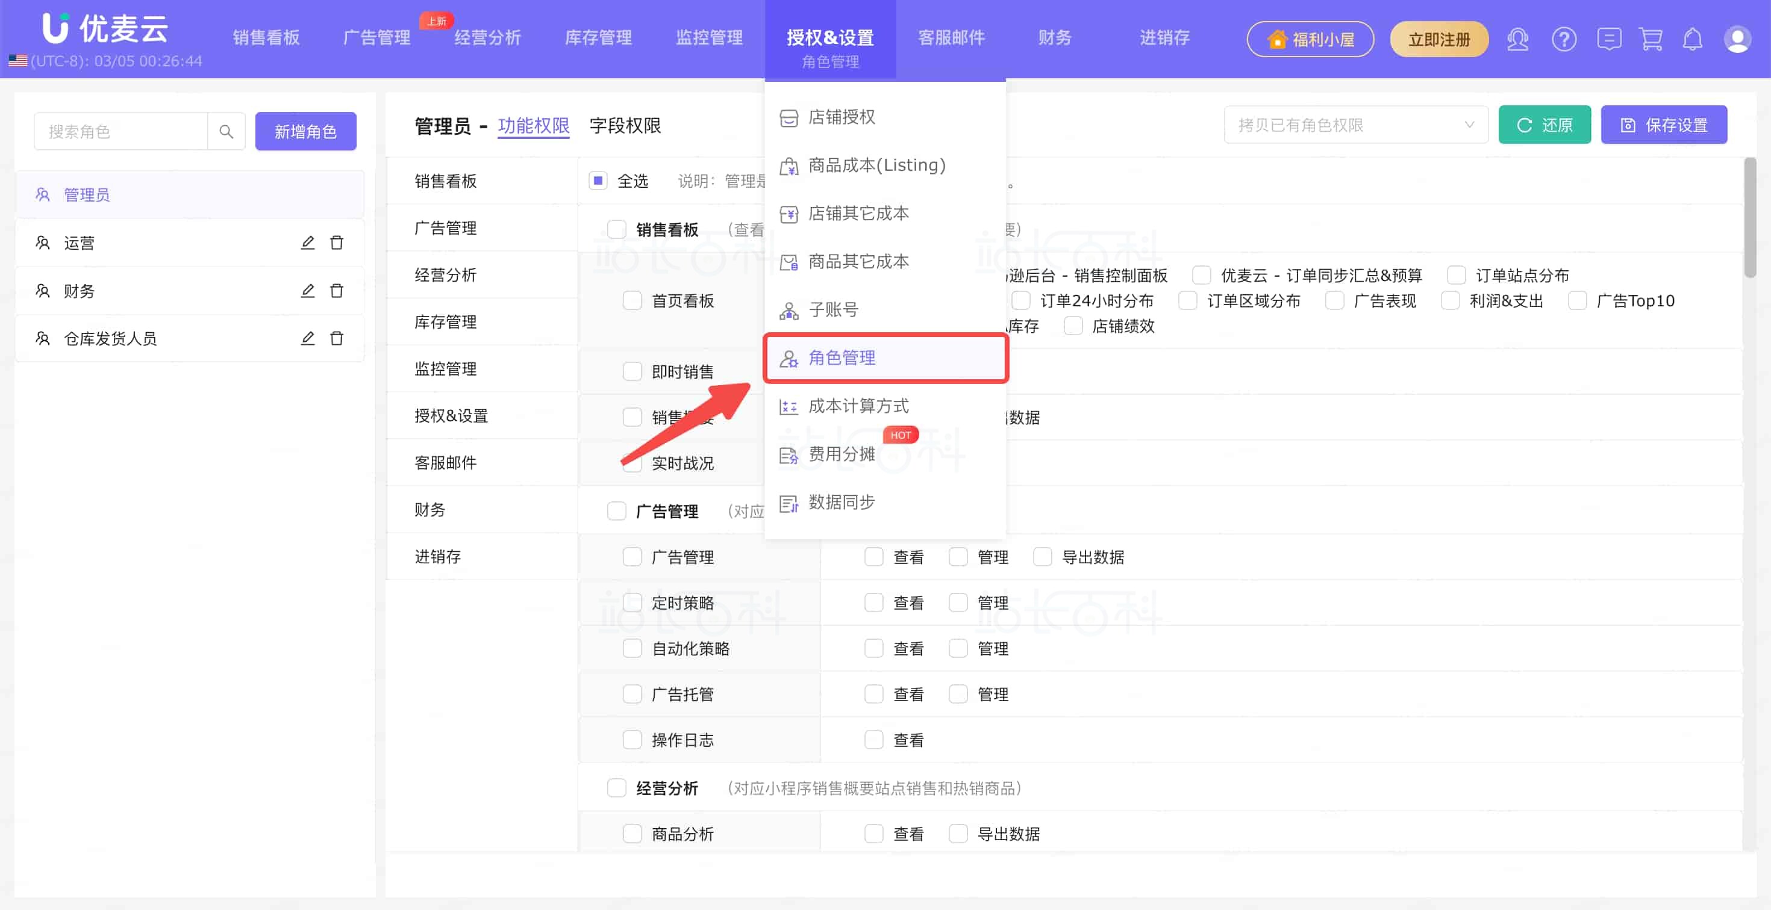Click the search magnifier icon beside role search

click(x=226, y=131)
